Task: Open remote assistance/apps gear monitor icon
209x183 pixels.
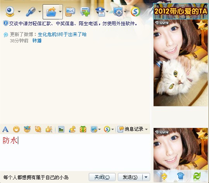Action: coord(118,12)
